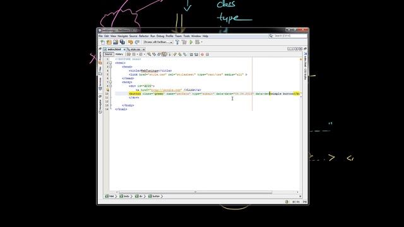
Task: Close the style.css tab
Action: click(143, 49)
